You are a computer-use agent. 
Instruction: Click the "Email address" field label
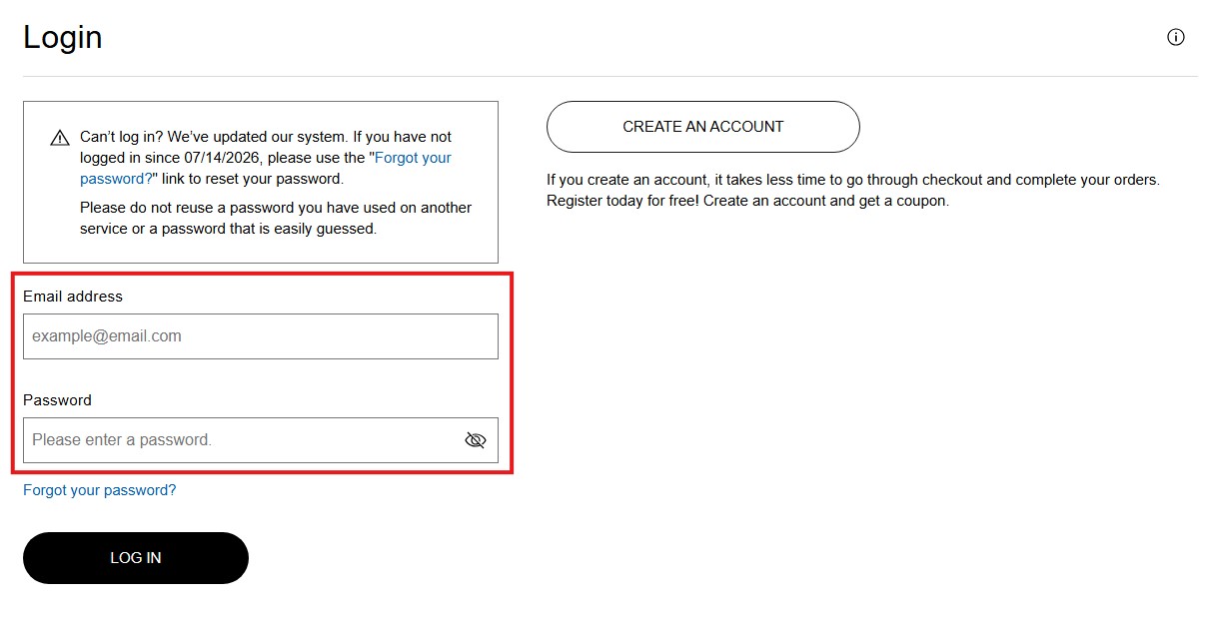(73, 297)
